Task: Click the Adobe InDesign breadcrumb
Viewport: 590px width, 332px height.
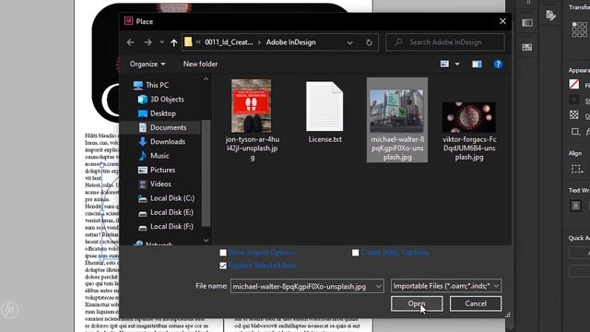Action: pyautogui.click(x=291, y=42)
